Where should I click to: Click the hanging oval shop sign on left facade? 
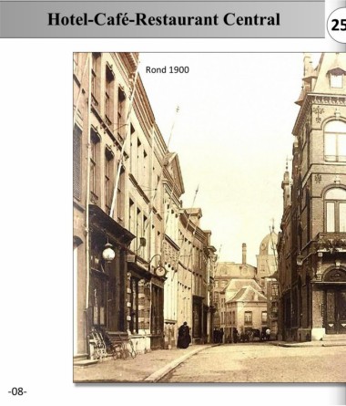point(160,270)
